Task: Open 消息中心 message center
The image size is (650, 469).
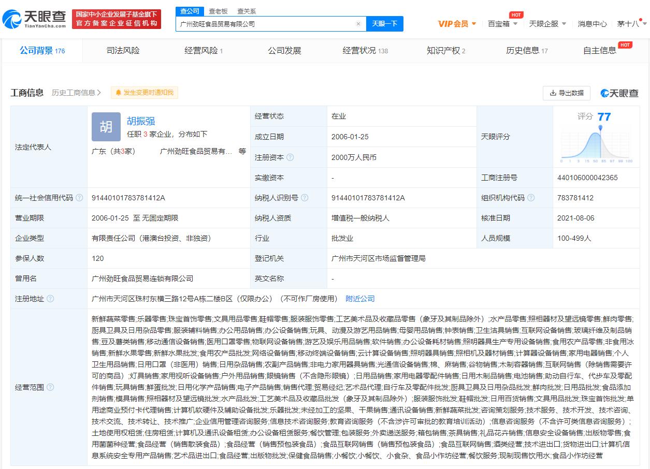Action: coord(592,24)
